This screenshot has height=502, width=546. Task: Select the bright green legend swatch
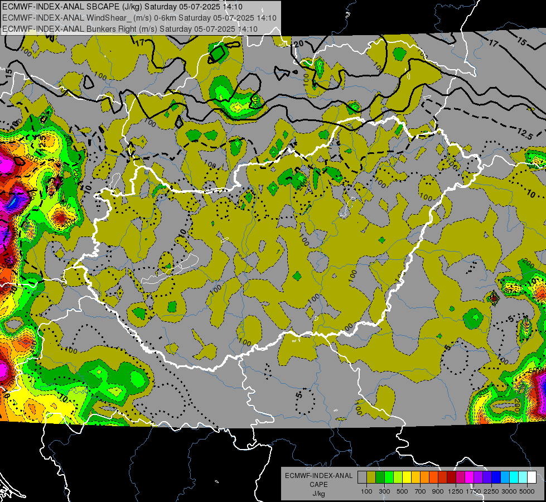click(389, 477)
